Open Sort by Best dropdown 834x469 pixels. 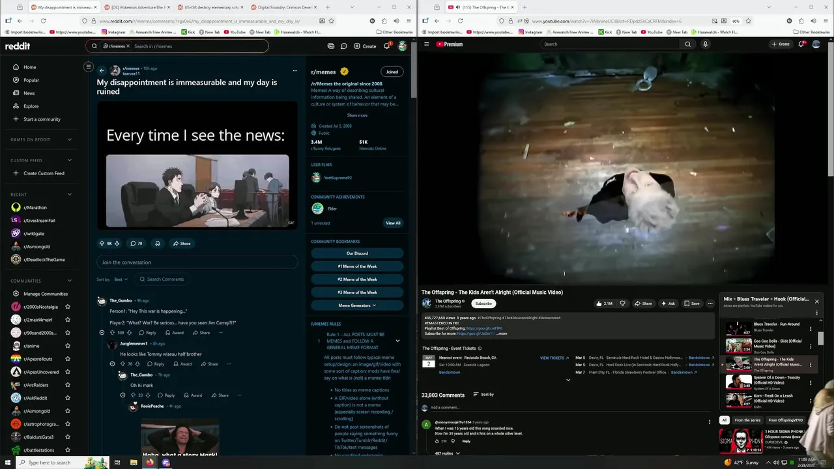point(121,279)
